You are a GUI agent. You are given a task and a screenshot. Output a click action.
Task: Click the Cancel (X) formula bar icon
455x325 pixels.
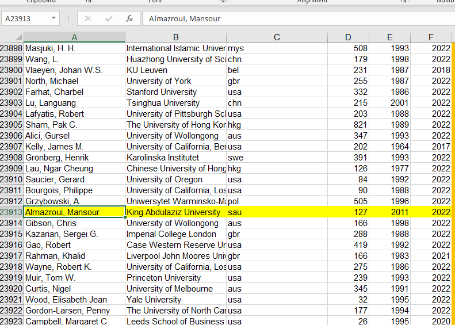(x=88, y=18)
